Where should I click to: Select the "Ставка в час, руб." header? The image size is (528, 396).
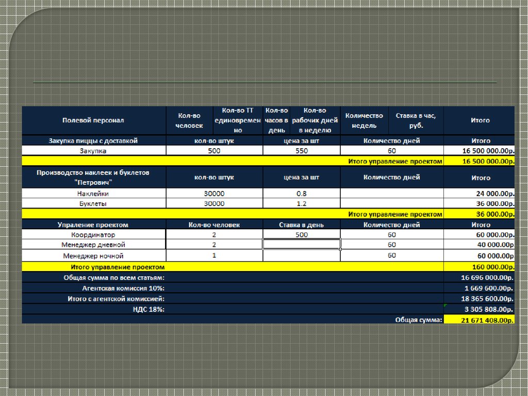pyautogui.click(x=417, y=120)
